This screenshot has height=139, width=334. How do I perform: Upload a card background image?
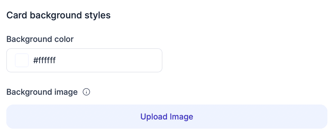coord(167,117)
